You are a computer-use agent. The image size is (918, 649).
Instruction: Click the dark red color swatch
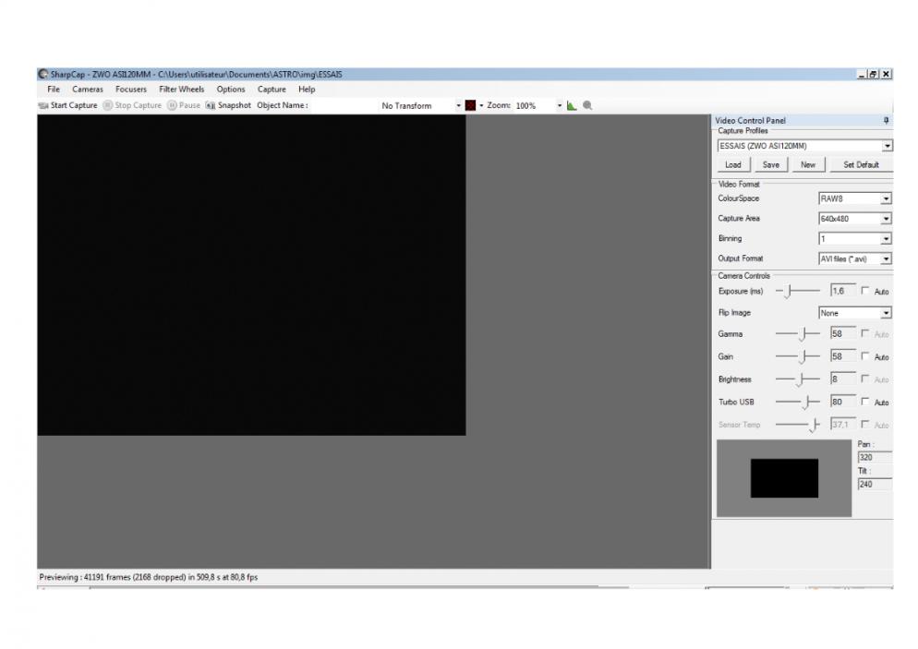(470, 105)
